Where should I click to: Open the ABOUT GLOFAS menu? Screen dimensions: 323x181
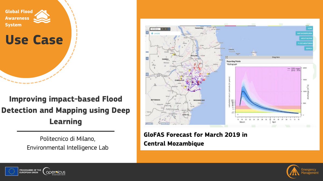[x=306, y=38]
